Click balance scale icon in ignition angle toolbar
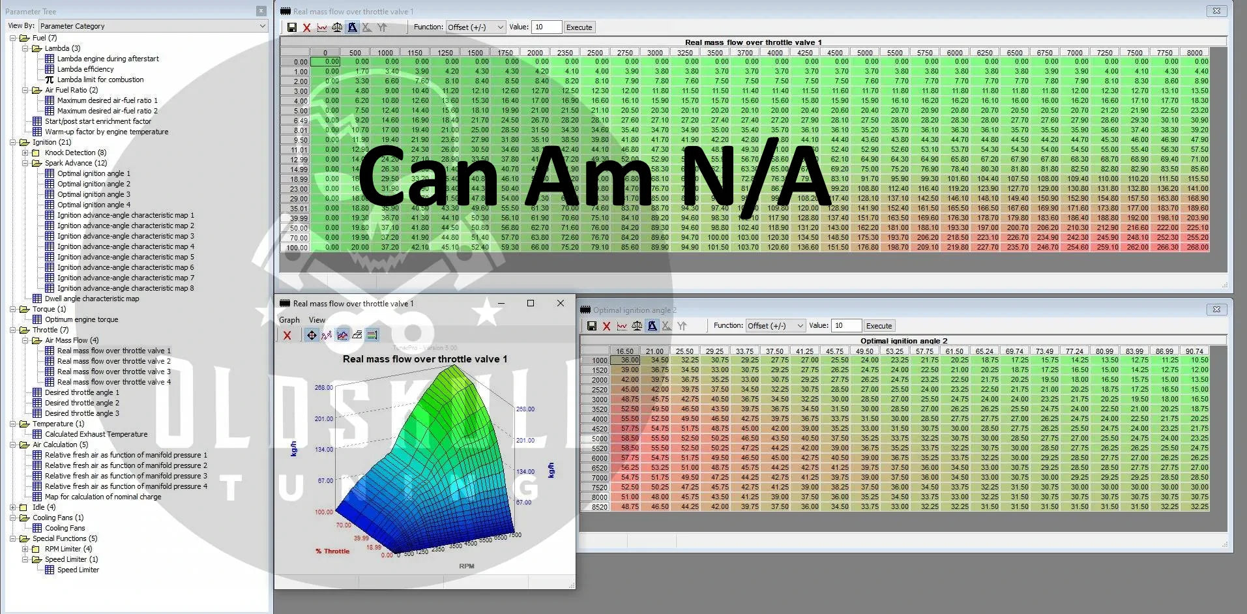This screenshot has width=1247, height=614. click(x=637, y=326)
